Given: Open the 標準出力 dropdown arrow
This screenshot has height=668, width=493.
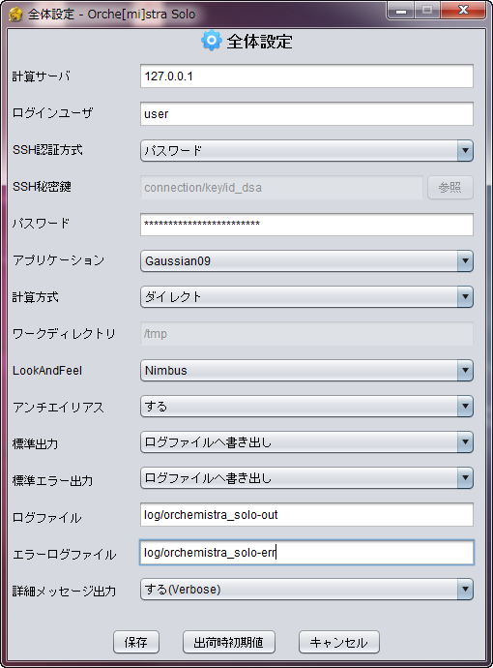Looking at the screenshot, I should (465, 442).
